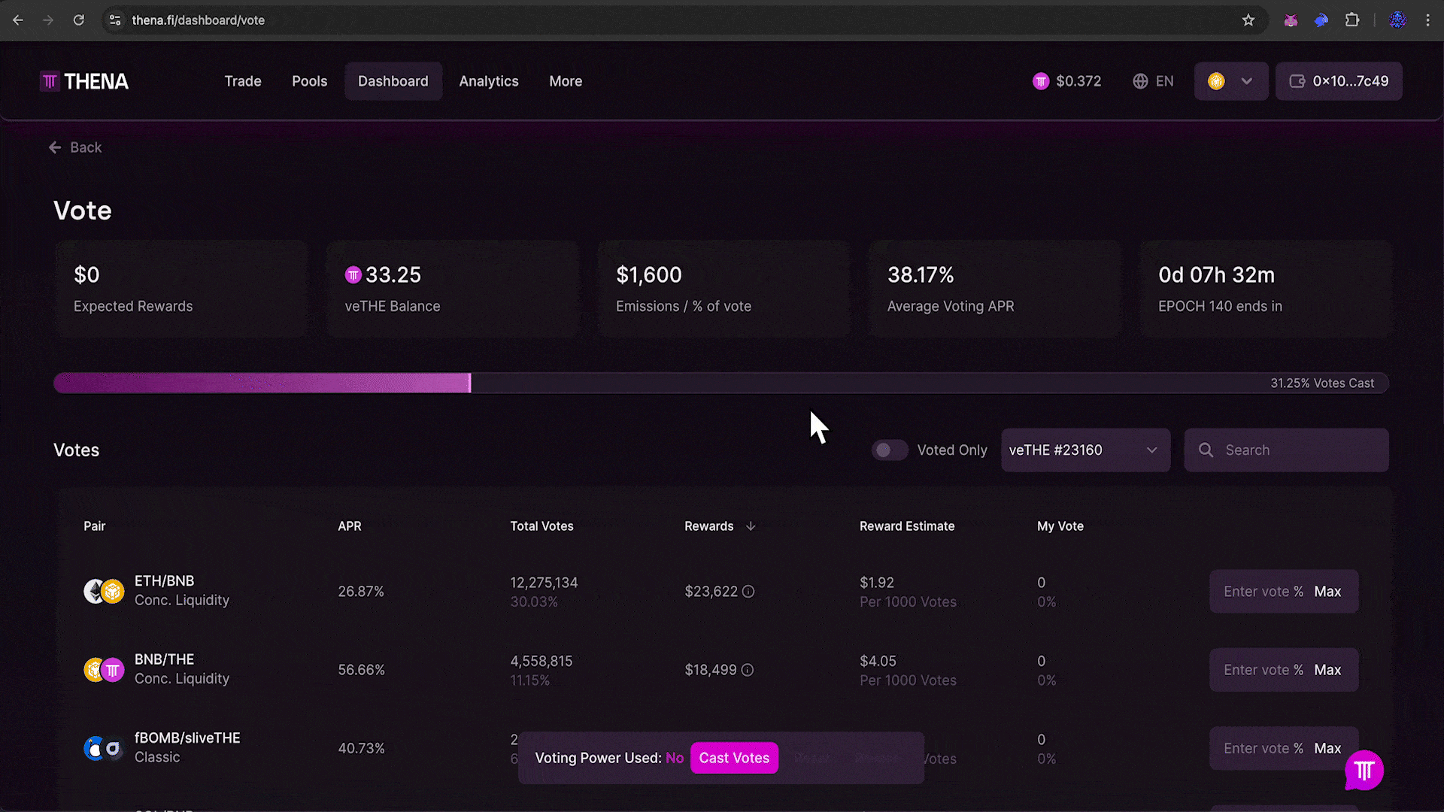Sort by Rewards arrow icon
This screenshot has width=1444, height=812.
(751, 526)
